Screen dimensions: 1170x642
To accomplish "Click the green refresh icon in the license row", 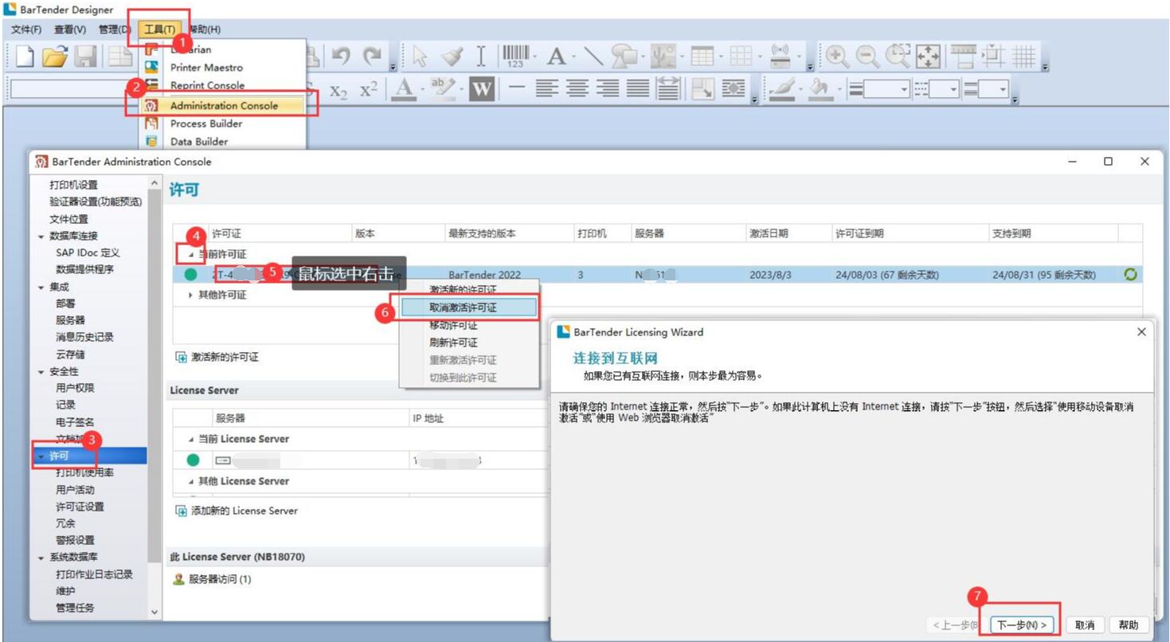I will [x=1129, y=275].
